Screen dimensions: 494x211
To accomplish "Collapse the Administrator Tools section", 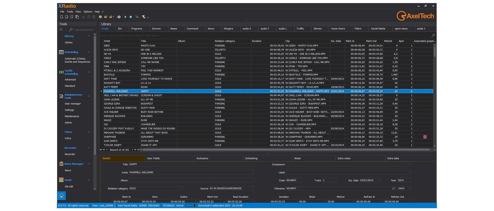I will [89, 96].
